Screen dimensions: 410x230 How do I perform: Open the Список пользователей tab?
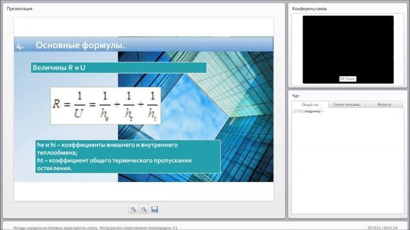tap(347, 105)
